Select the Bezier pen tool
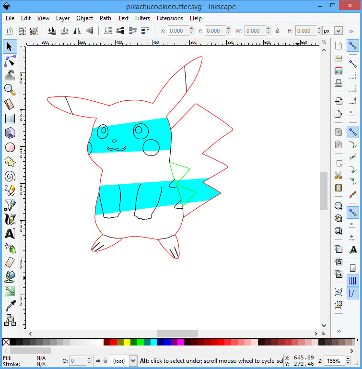 [10, 205]
